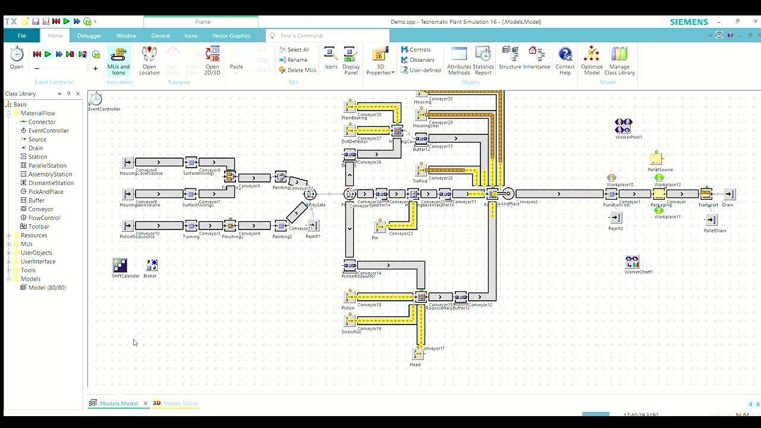Switch to the Debugger tab
Viewport: 761px width, 428px height.
pyautogui.click(x=89, y=36)
